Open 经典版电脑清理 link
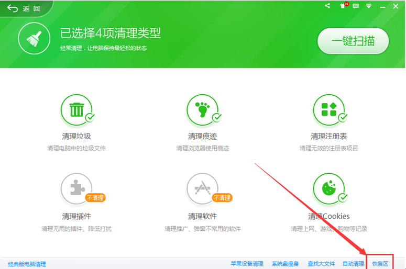Image resolution: width=406 pixels, height=269 pixels. [x=27, y=264]
